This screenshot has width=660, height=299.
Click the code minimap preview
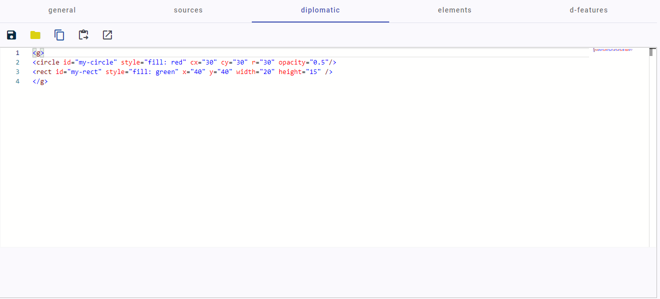(x=613, y=50)
